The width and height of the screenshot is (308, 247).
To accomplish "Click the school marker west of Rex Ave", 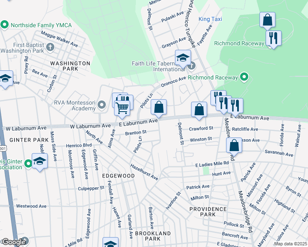I will pos(5,78).
